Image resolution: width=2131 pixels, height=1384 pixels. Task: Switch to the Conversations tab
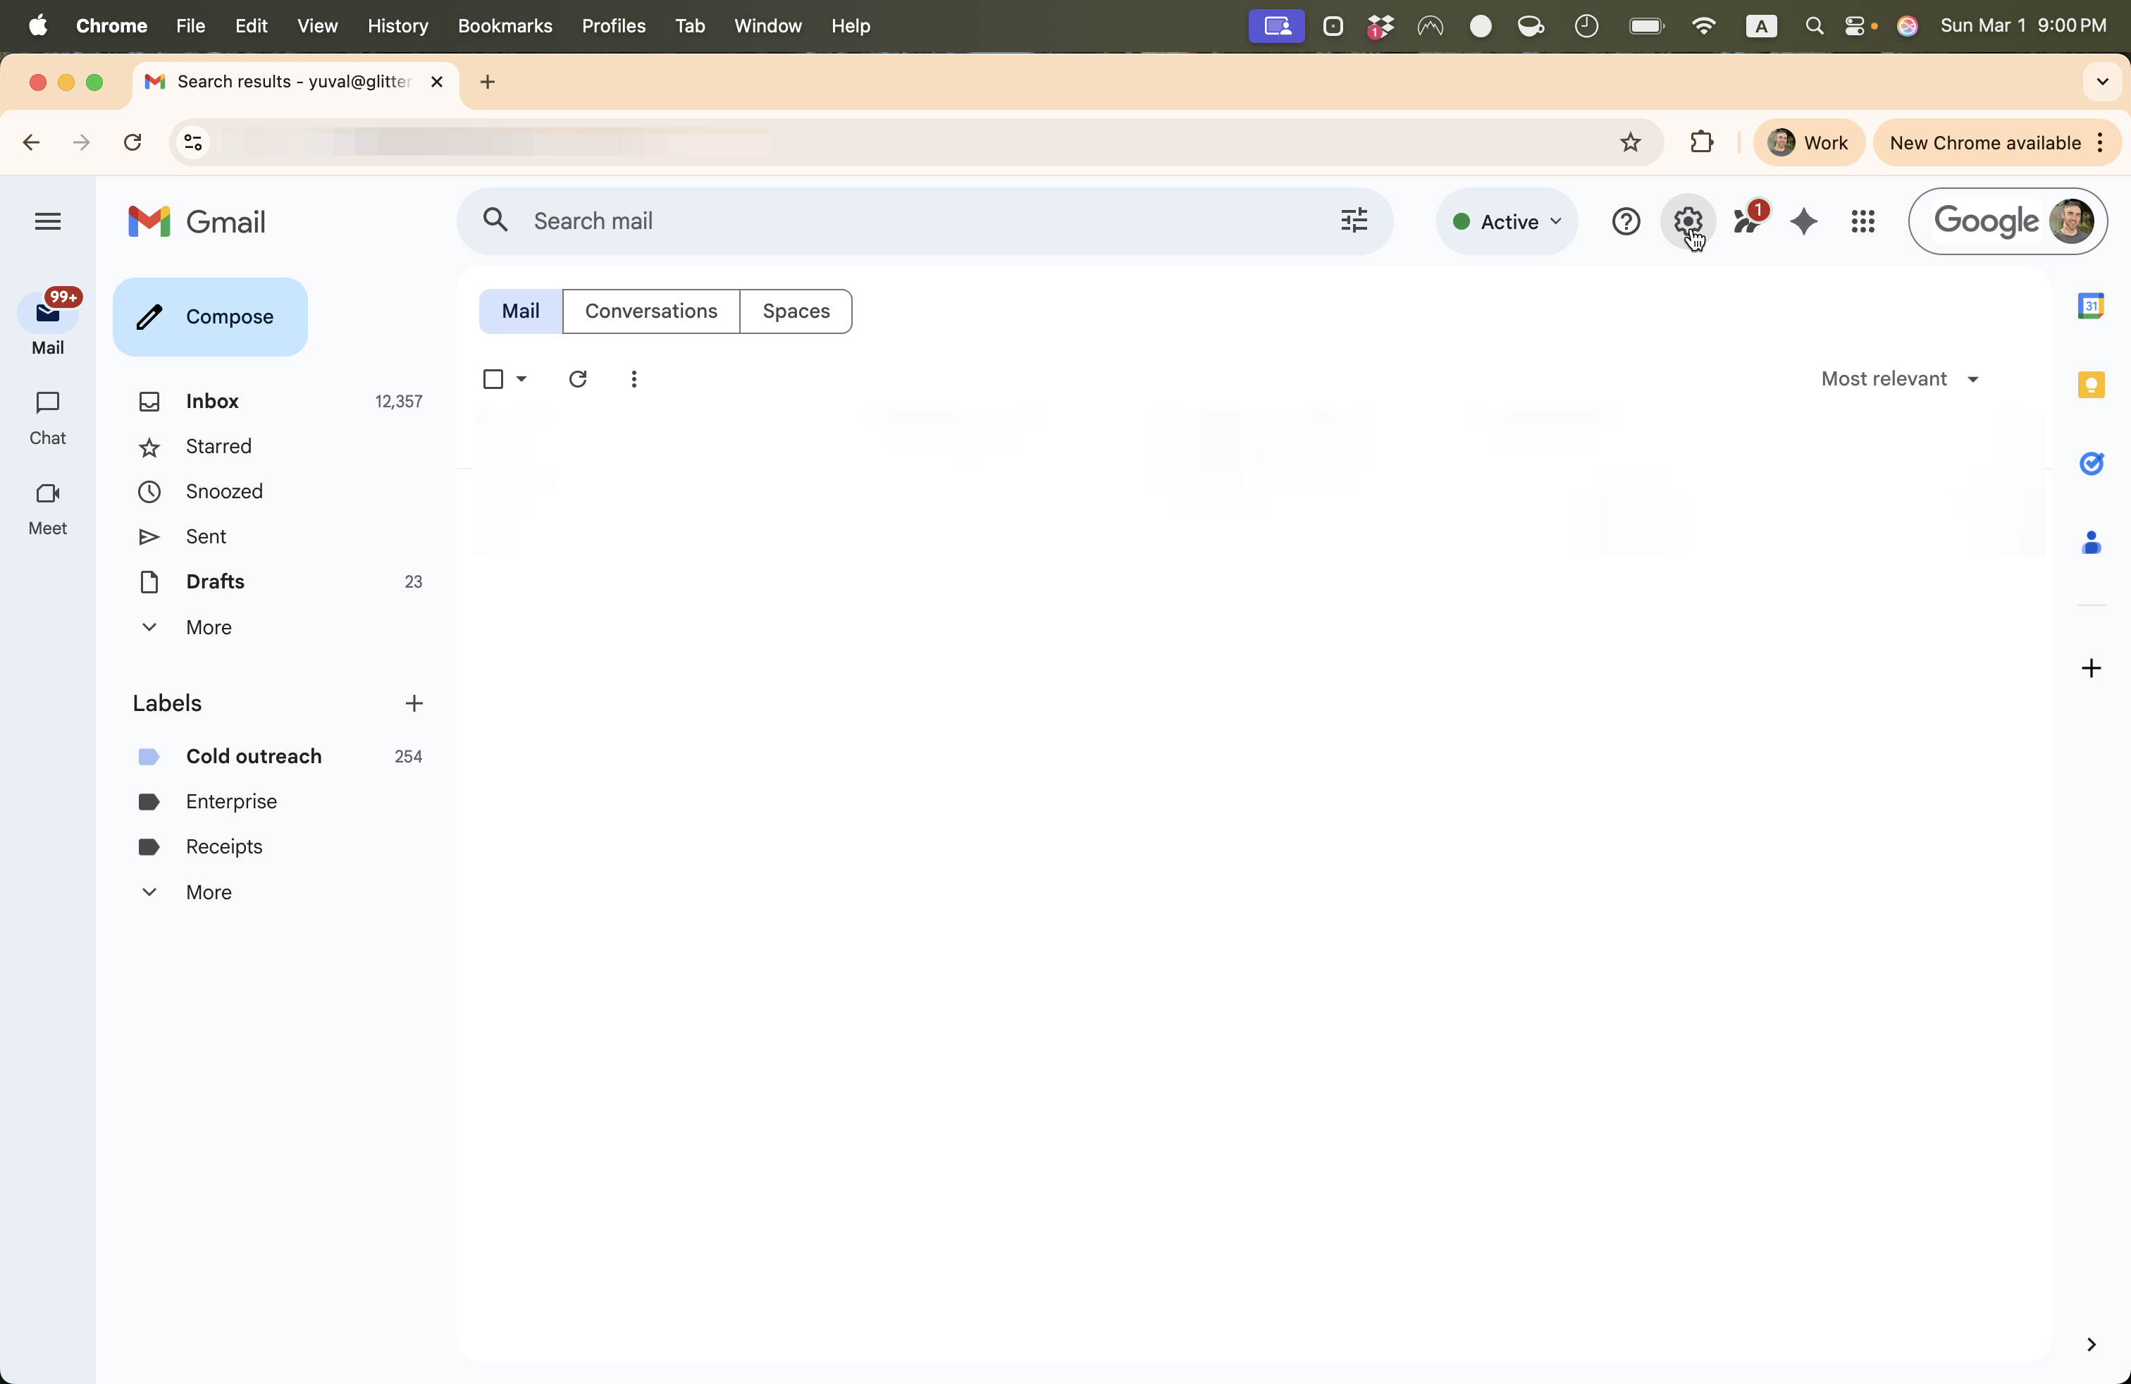(x=651, y=311)
